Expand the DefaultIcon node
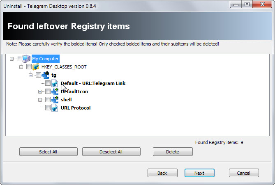The image size is (275, 185). pyautogui.click(x=40, y=91)
